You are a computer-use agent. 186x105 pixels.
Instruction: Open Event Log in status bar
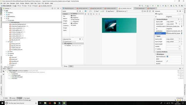(180, 98)
